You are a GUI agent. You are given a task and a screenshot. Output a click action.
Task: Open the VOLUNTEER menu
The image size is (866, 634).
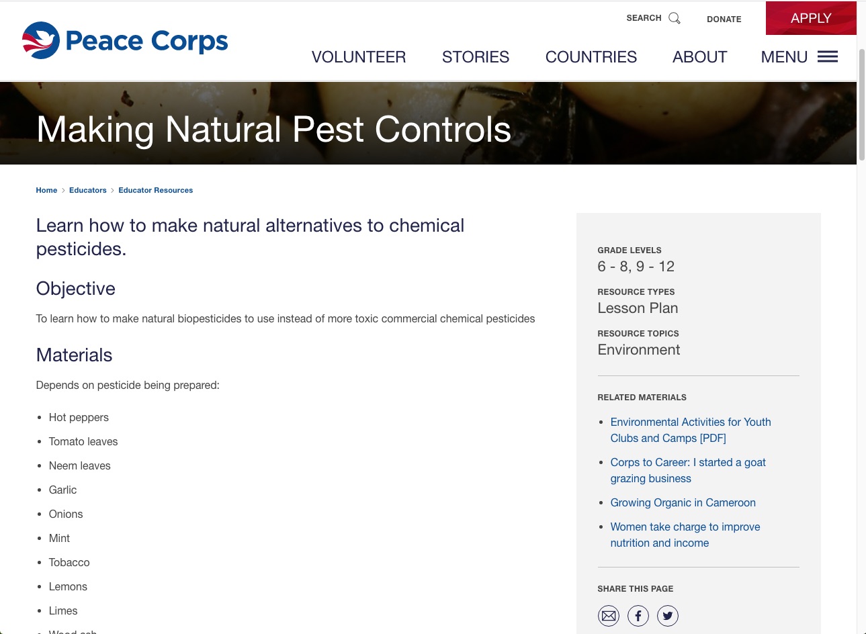[x=359, y=57]
